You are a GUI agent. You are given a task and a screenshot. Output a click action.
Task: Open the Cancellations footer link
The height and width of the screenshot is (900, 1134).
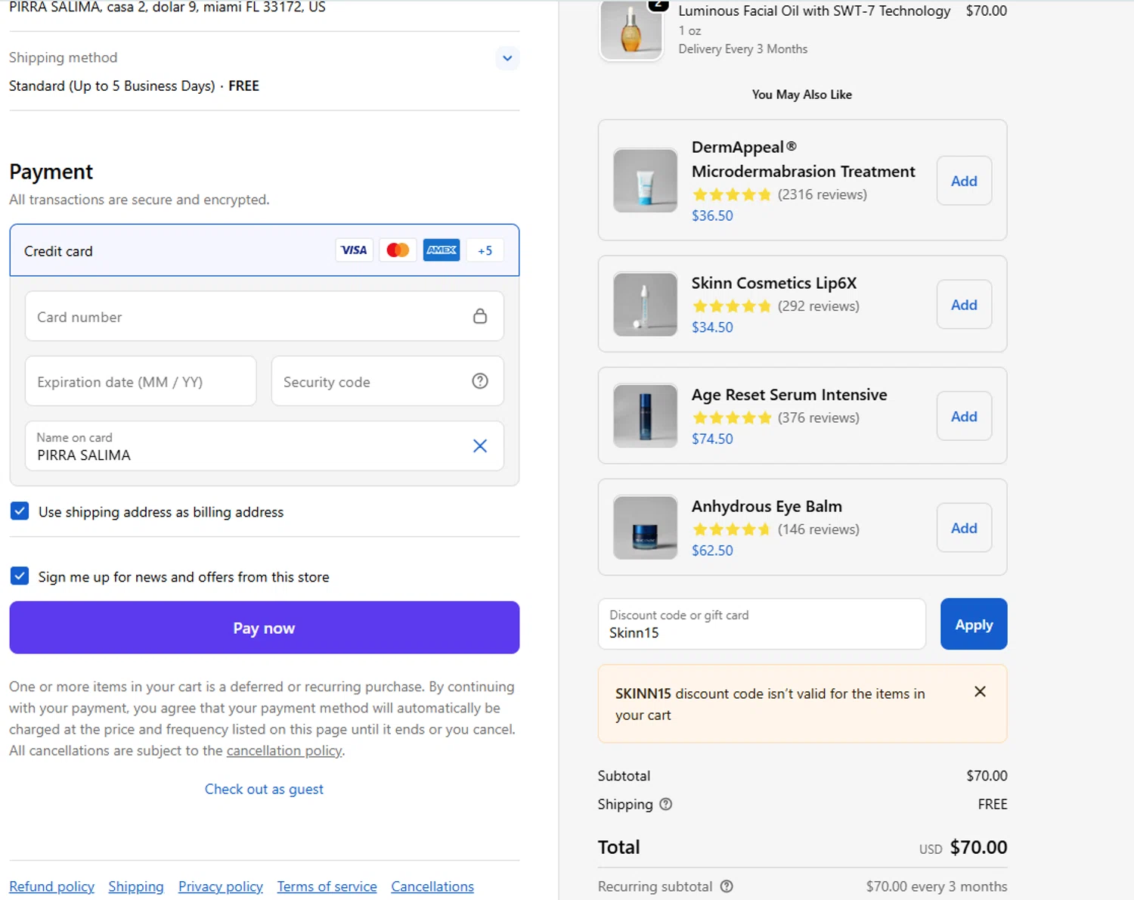432,886
